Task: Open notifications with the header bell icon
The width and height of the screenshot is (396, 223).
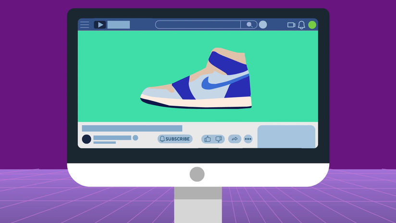Action: pos(301,25)
